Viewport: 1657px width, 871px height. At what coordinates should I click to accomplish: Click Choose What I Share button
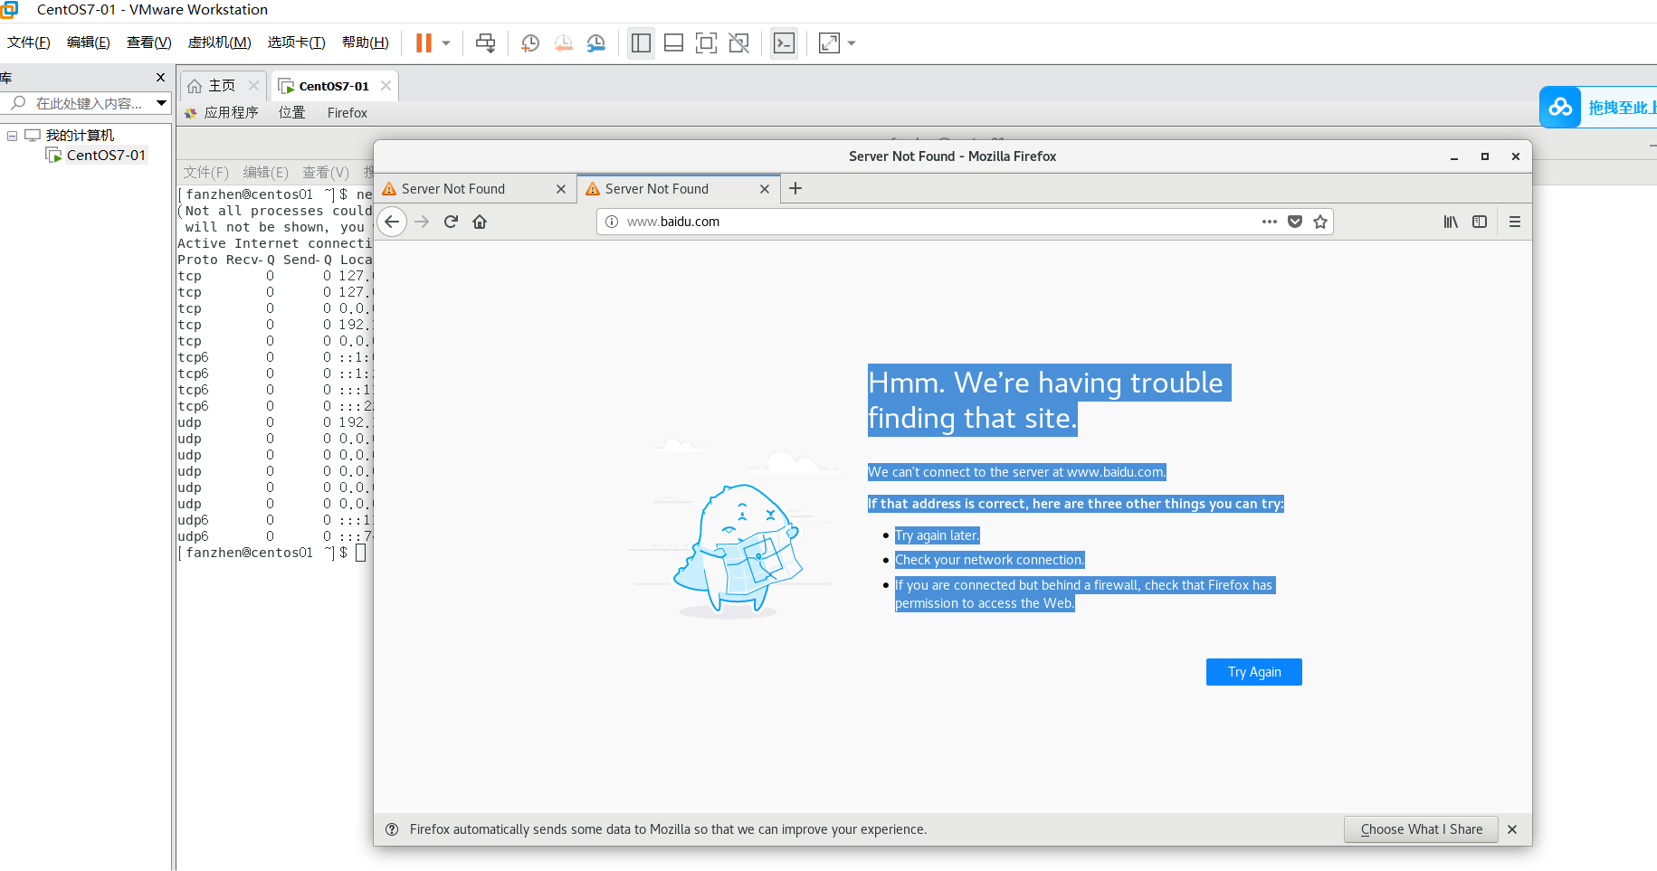coord(1422,829)
